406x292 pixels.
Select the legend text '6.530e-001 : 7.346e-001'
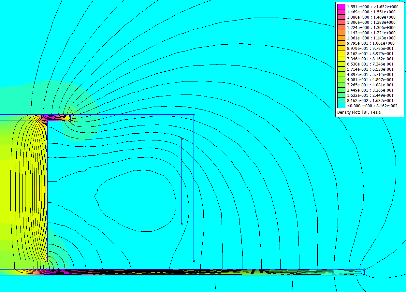tap(370, 64)
